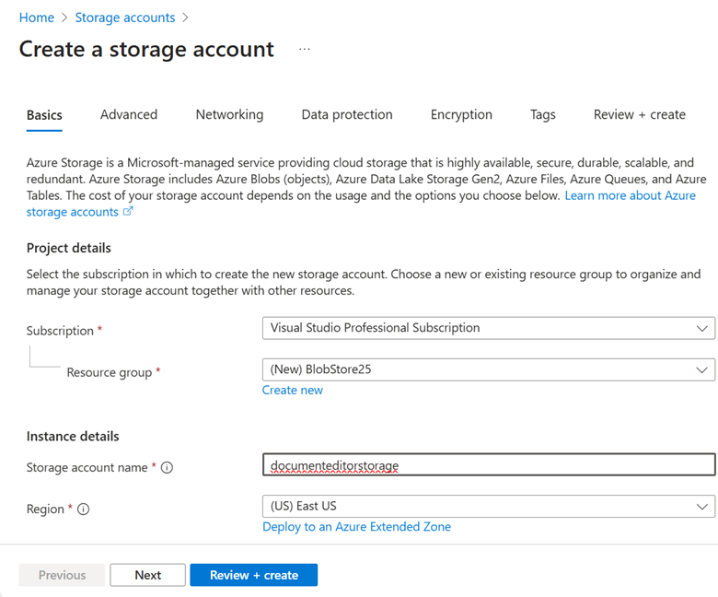Select the Encryption tab
Viewport: 718px width, 597px height.
pos(461,115)
